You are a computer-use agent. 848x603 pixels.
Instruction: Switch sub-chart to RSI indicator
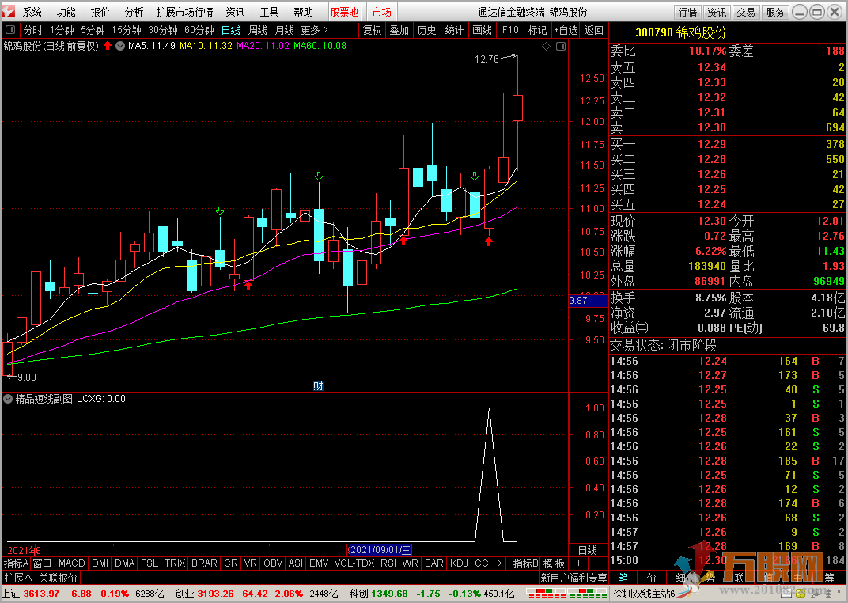[388, 563]
